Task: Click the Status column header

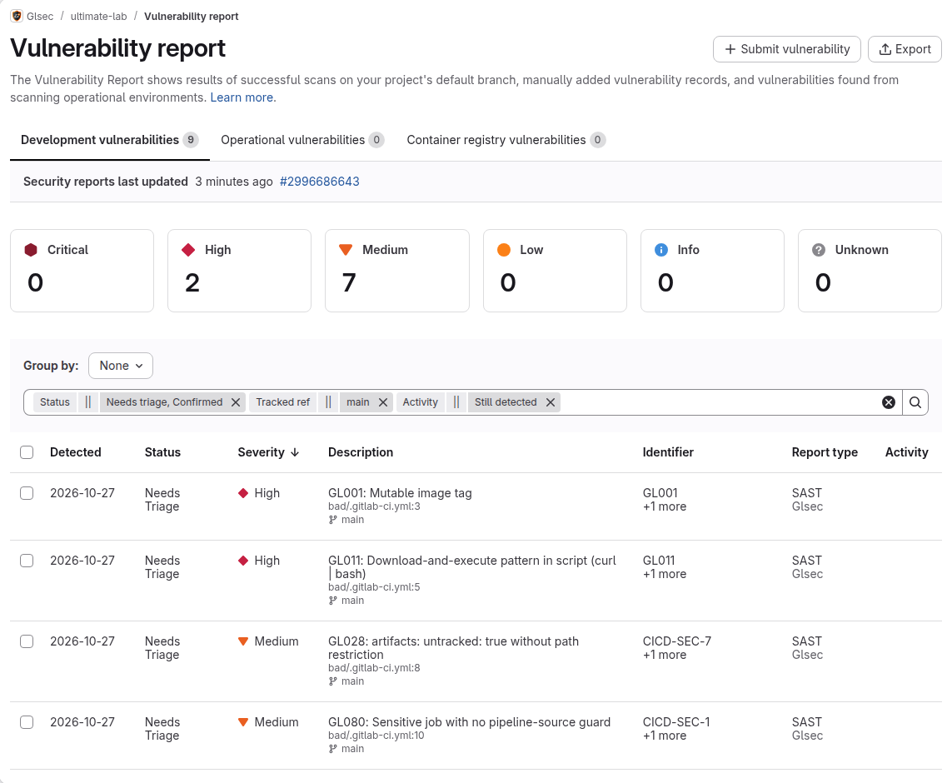Action: coord(162,452)
